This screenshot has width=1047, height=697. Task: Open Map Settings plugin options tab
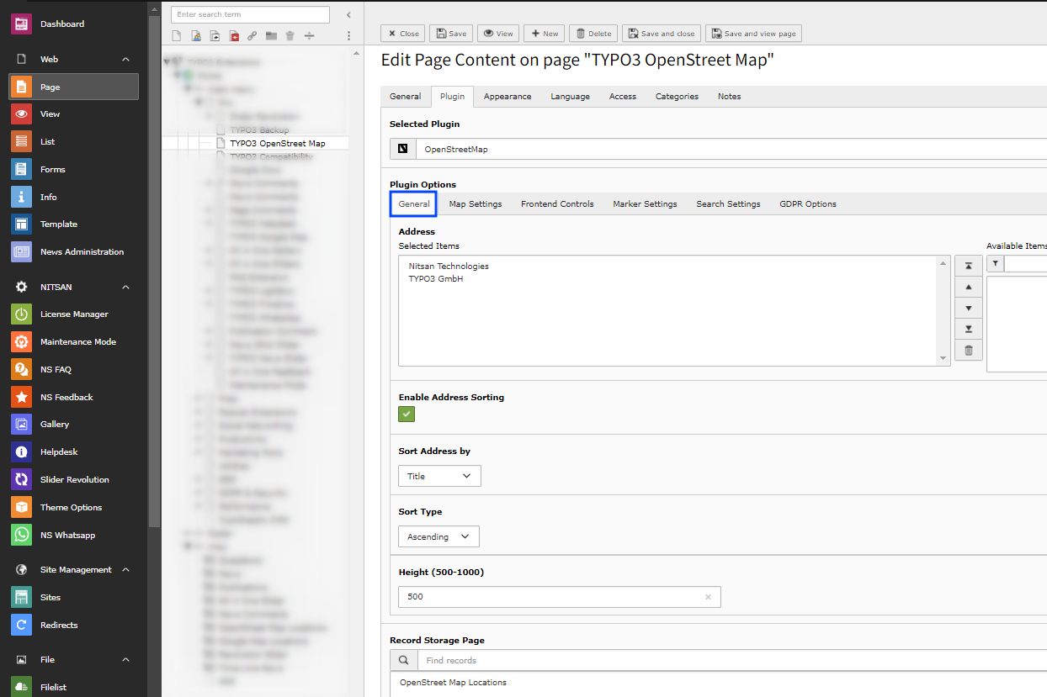476,204
